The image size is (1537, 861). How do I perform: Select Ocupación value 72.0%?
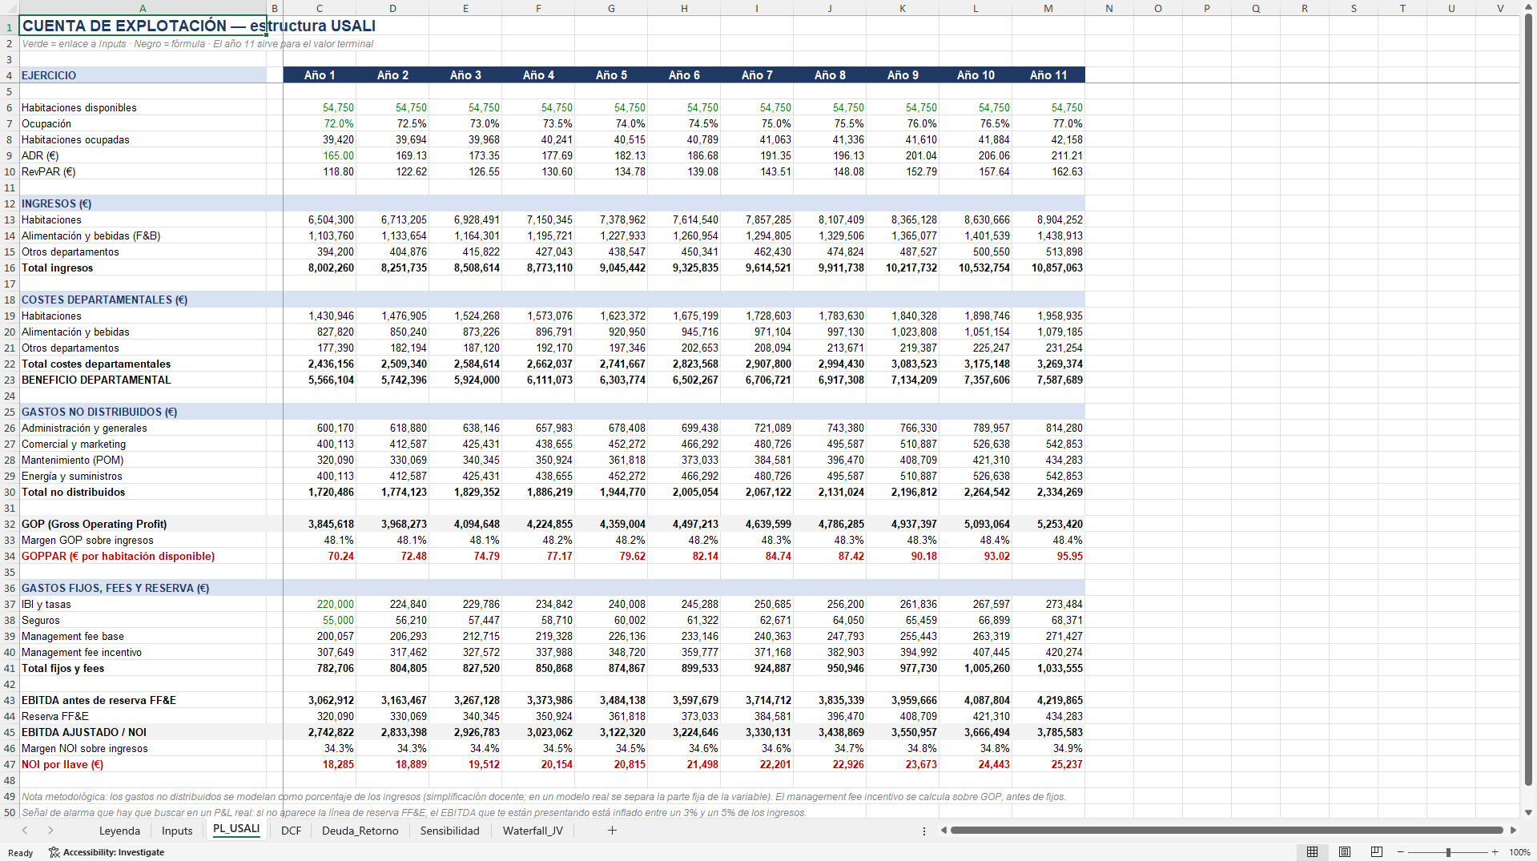coord(320,123)
